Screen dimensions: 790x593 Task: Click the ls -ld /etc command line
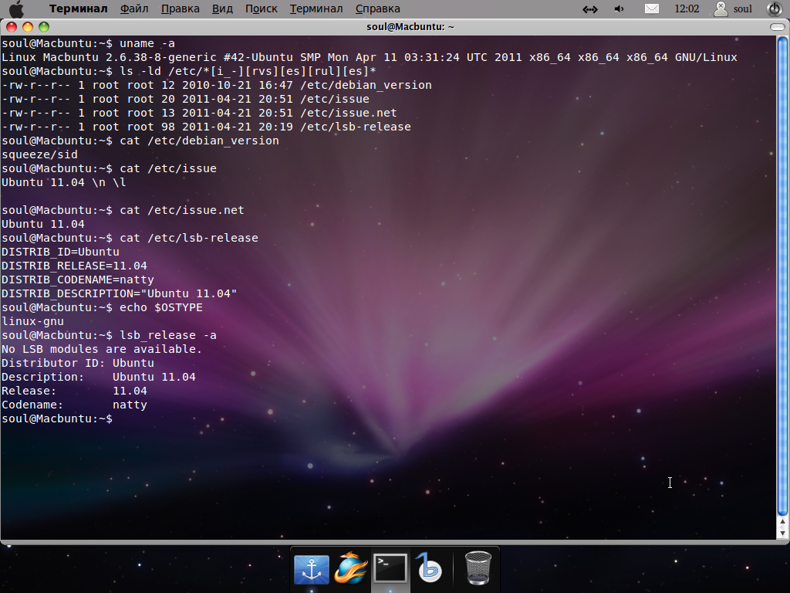click(189, 71)
